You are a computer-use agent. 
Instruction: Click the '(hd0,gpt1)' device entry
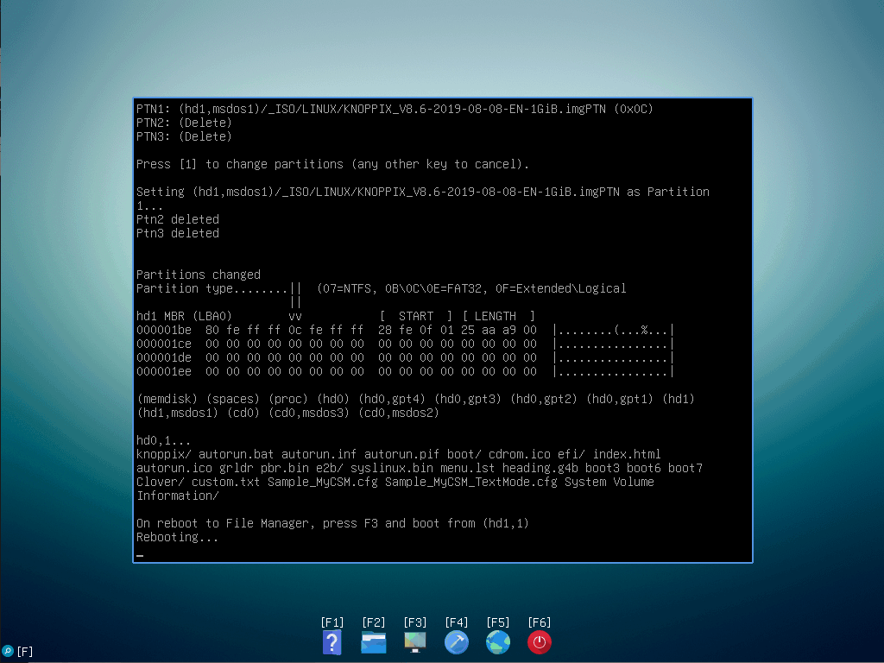[620, 399]
